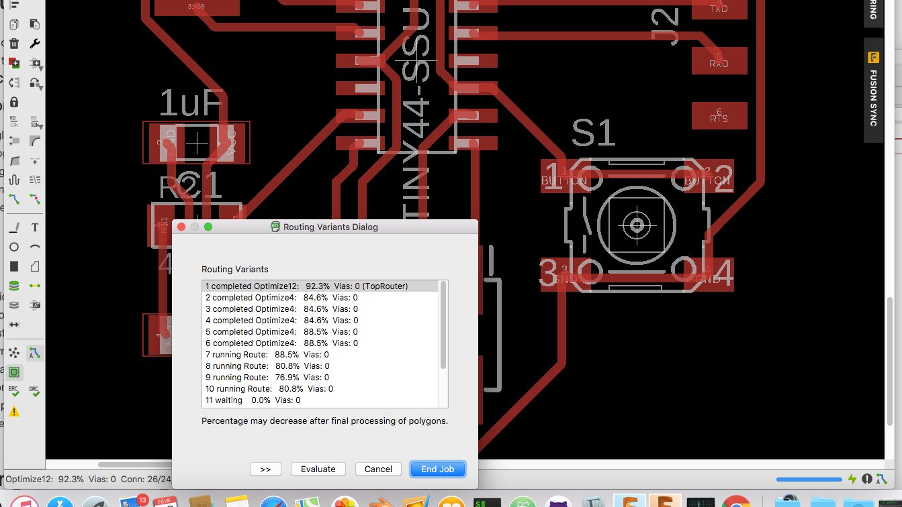902x507 pixels.
Task: Select the Ratsnest tool
Action: click(13, 353)
